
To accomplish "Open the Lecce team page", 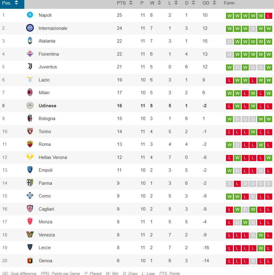I will click(x=45, y=248).
